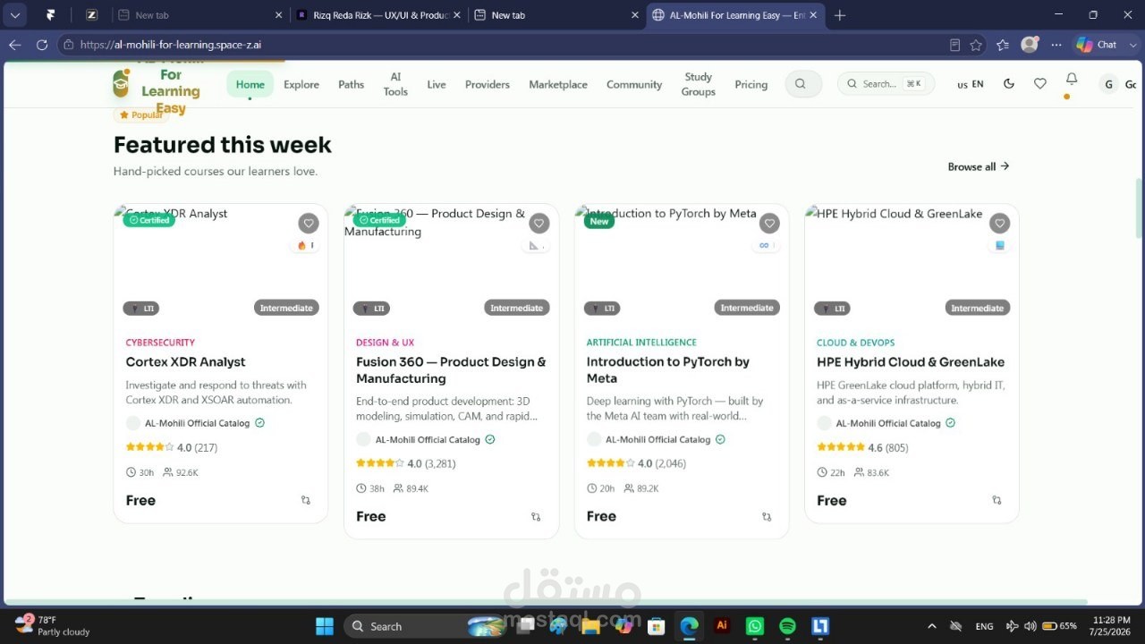The image size is (1145, 644).
Task: Click compare icon on HPE Hybrid Cloud card
Action: [997, 501]
